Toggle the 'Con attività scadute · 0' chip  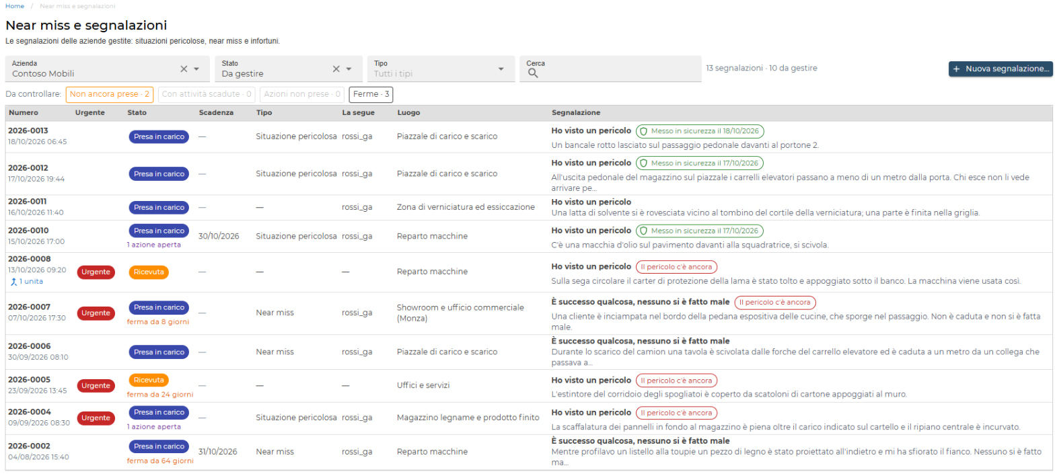tap(207, 94)
